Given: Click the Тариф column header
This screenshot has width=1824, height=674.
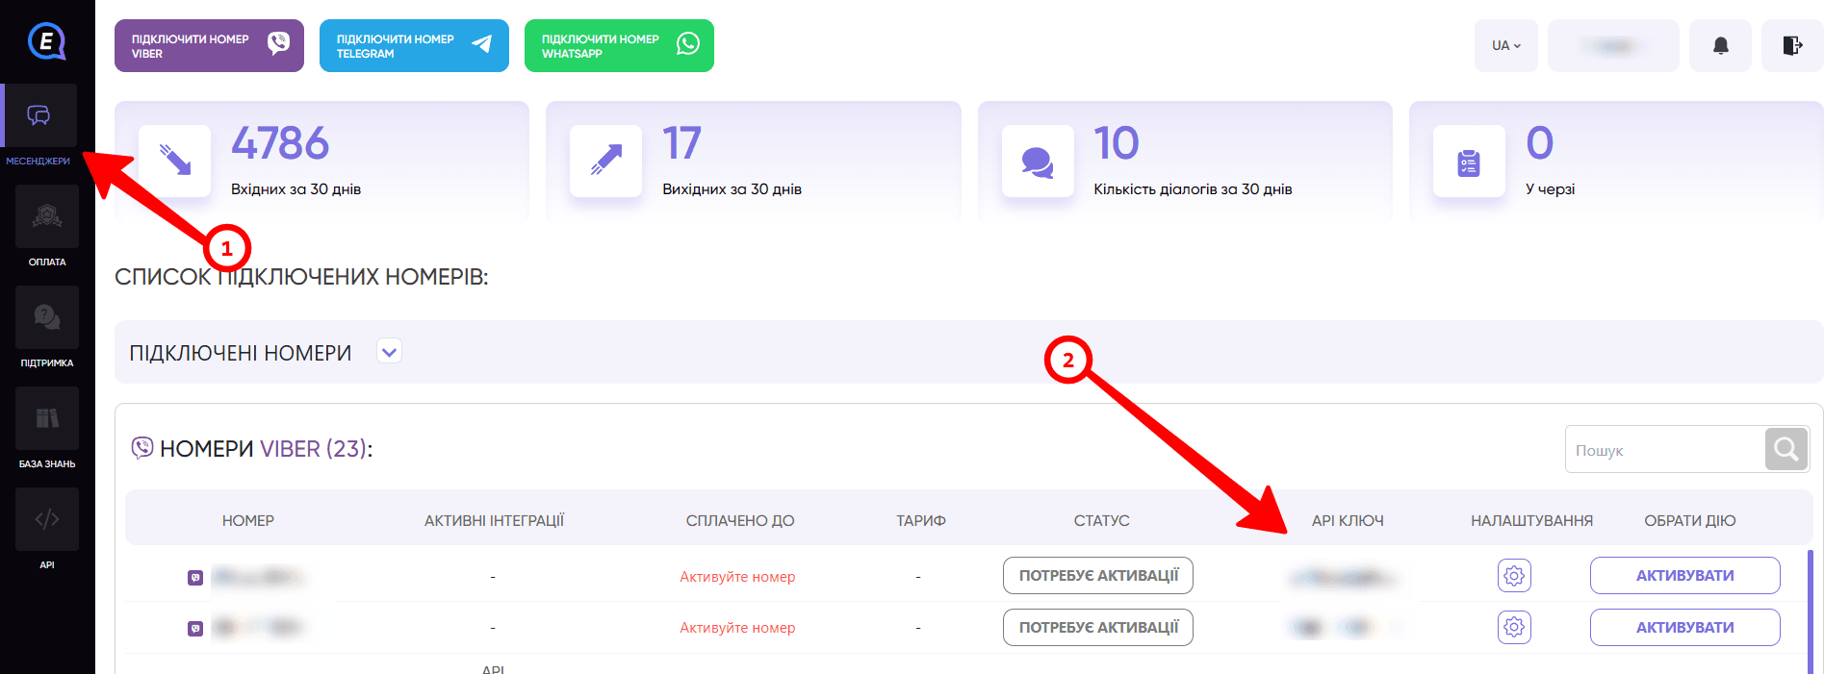Looking at the screenshot, I should pyautogui.click(x=921, y=520).
